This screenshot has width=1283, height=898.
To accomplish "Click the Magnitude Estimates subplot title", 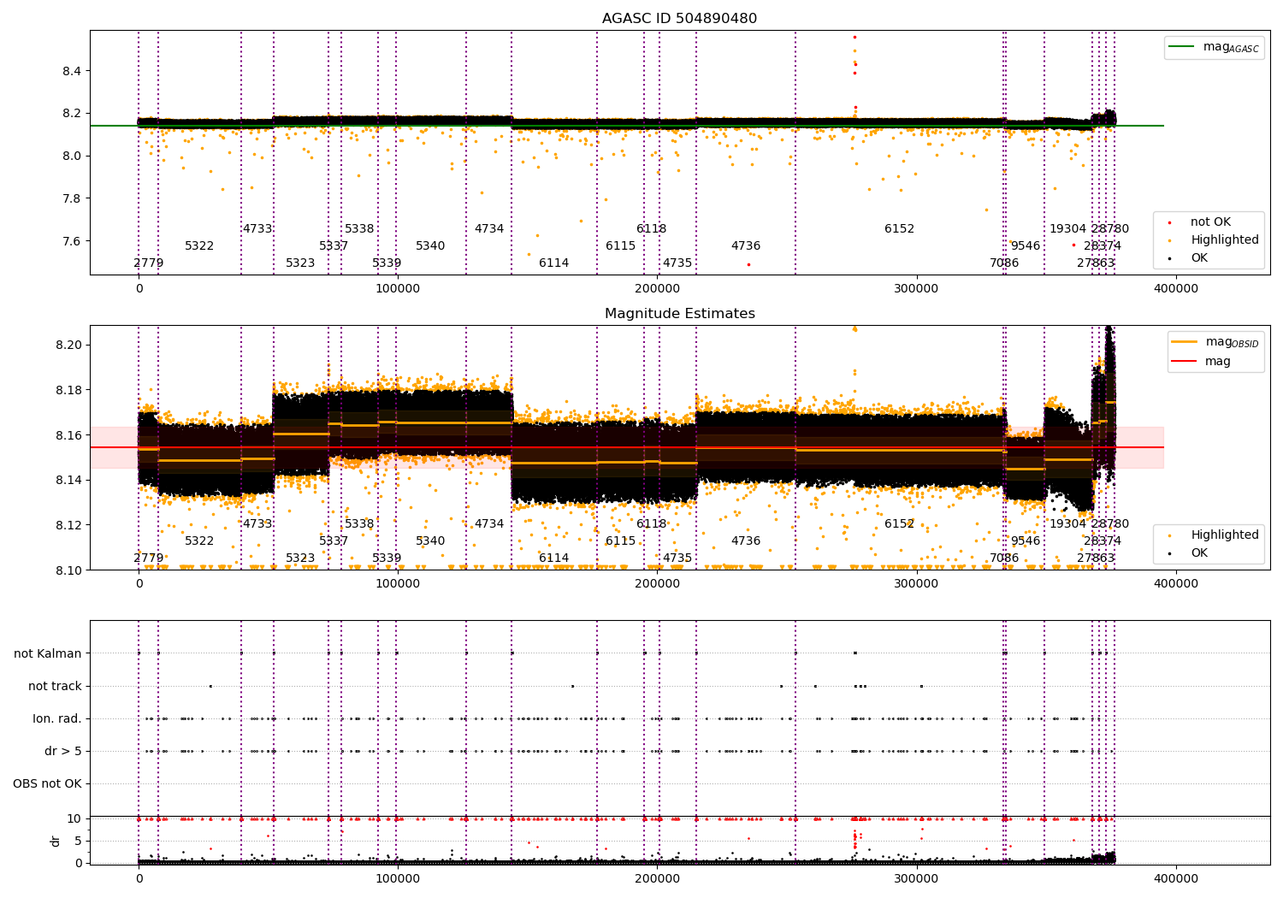I will pos(679,314).
